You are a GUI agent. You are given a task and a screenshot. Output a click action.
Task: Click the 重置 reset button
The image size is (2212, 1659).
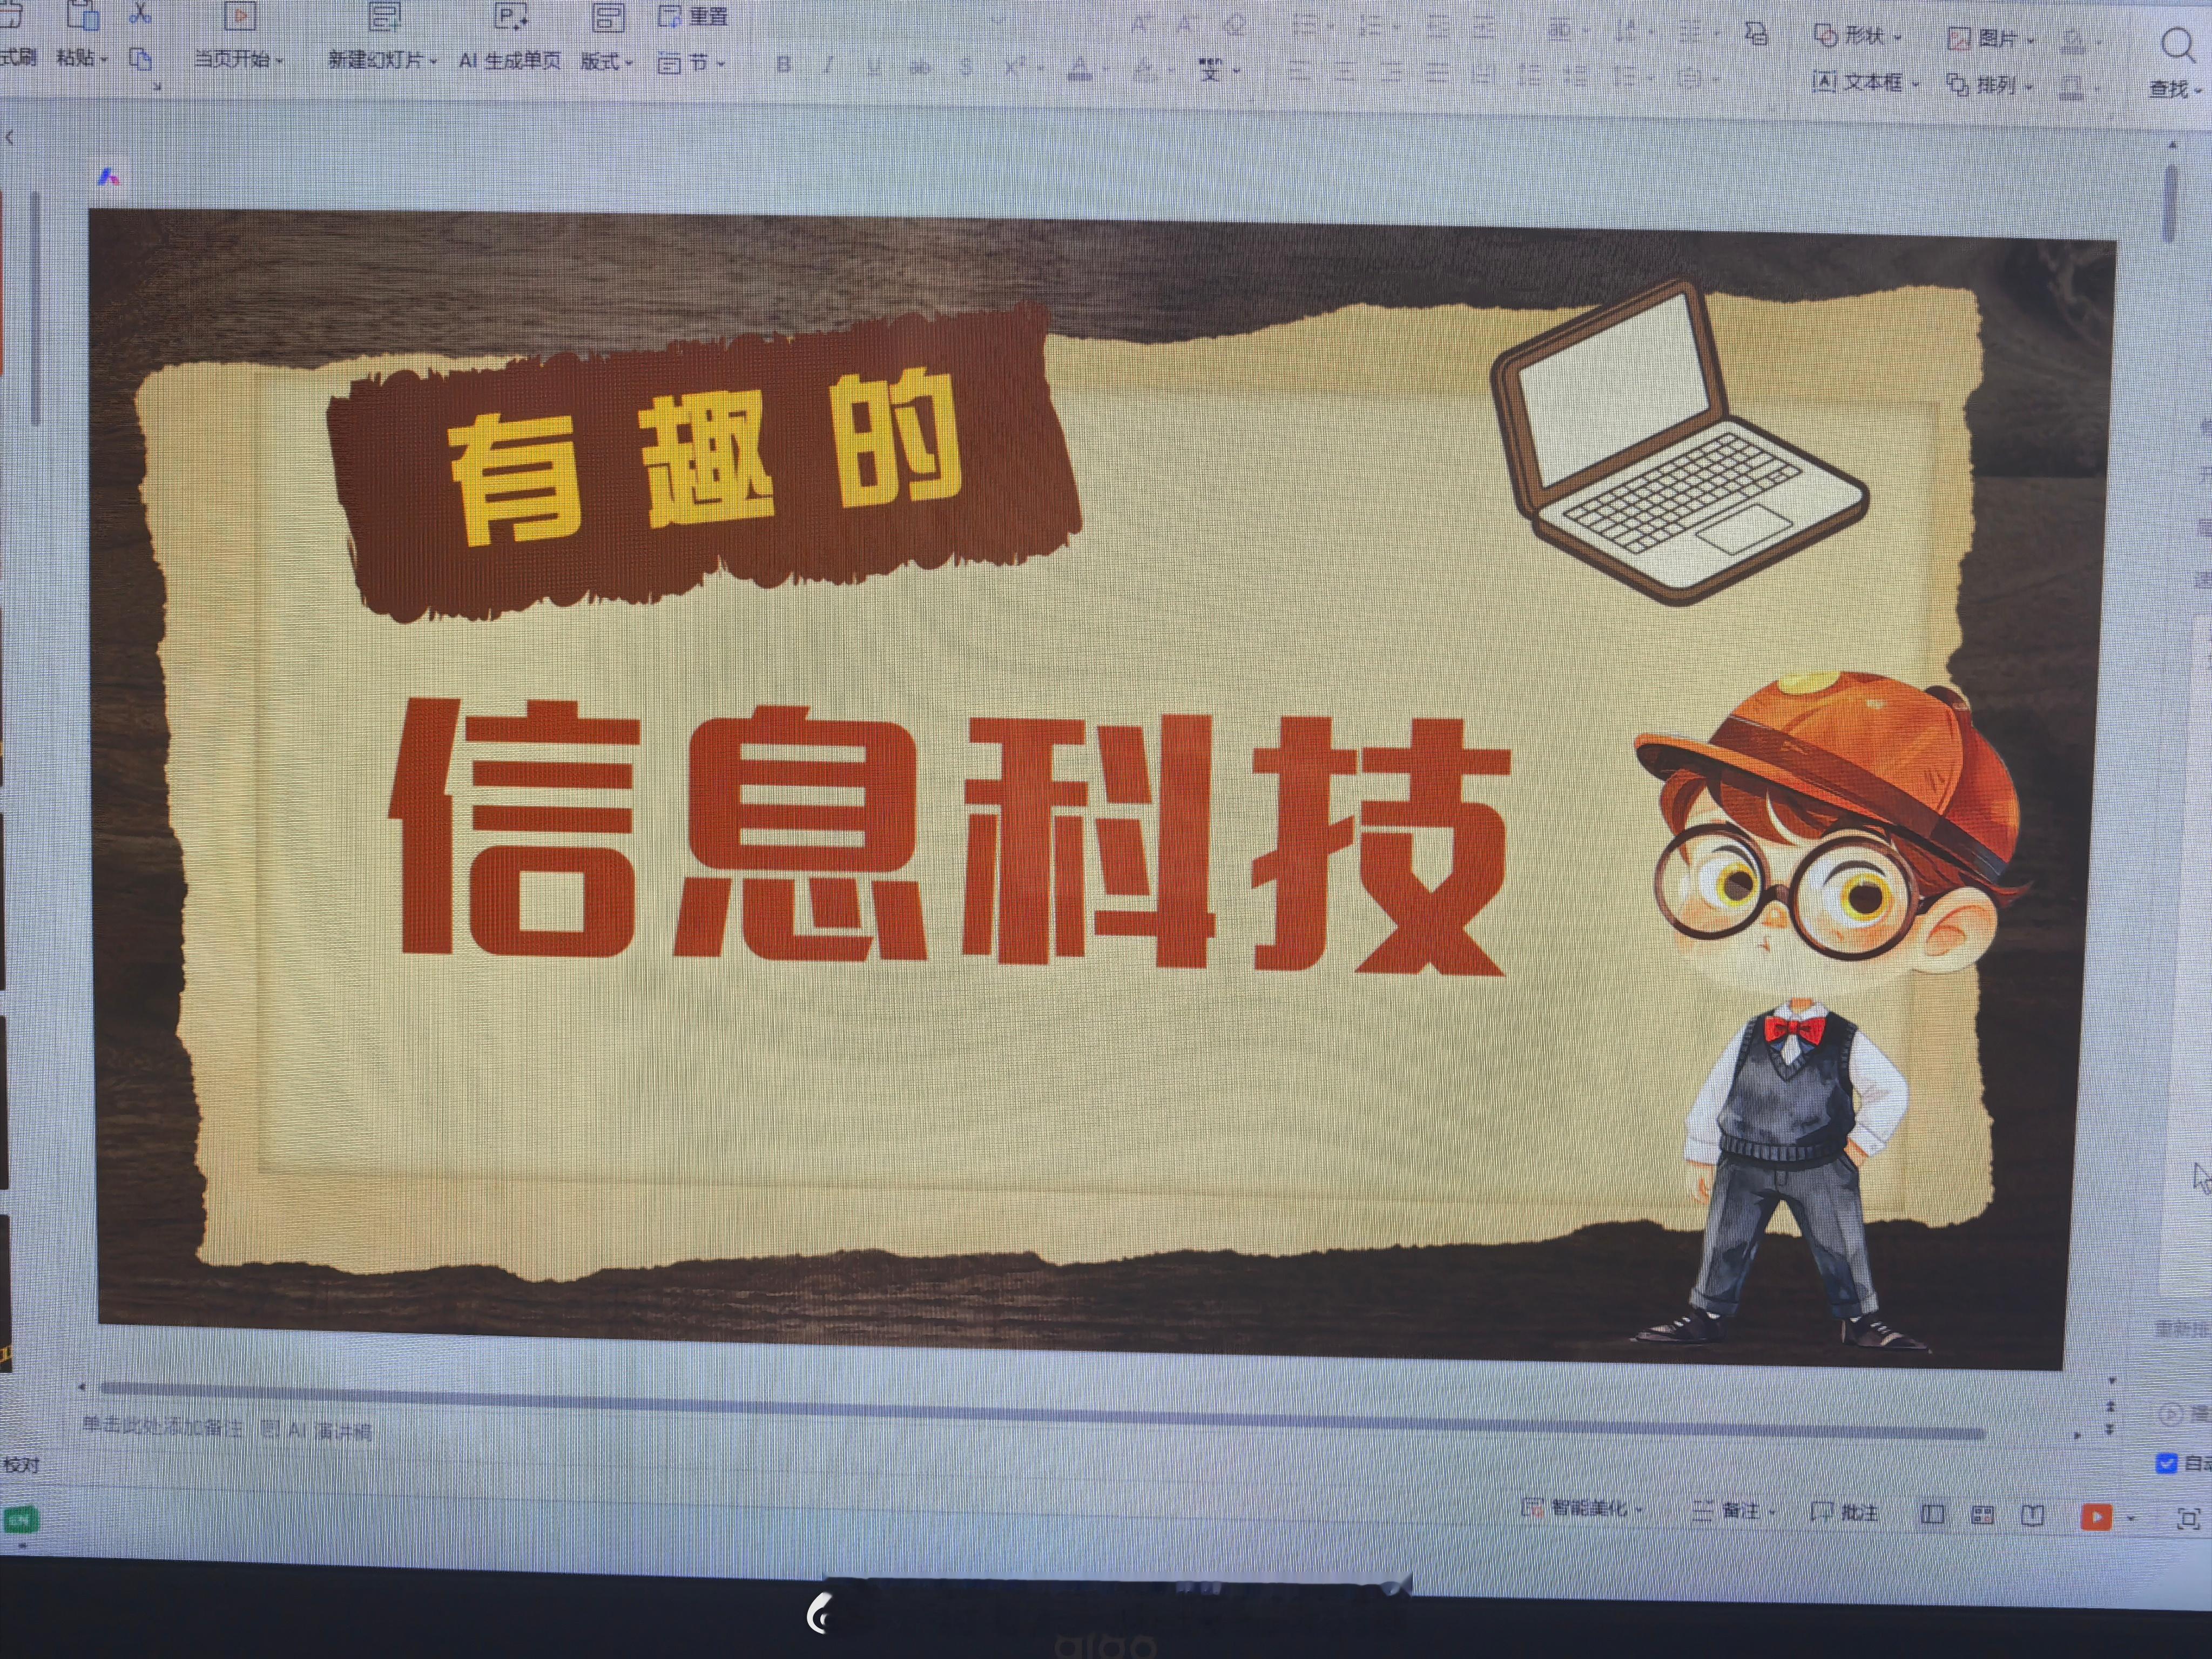pyautogui.click(x=693, y=16)
